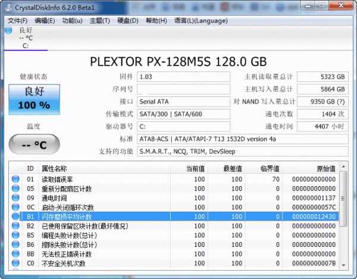Select the 不安全关机次数 row

(174, 263)
